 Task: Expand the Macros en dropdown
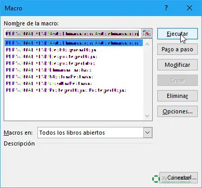(147, 133)
